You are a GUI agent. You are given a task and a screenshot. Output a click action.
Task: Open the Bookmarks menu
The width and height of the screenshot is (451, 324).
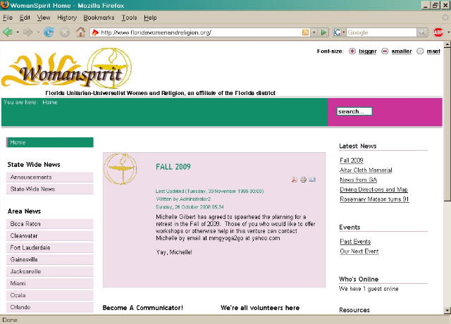pyautogui.click(x=99, y=17)
